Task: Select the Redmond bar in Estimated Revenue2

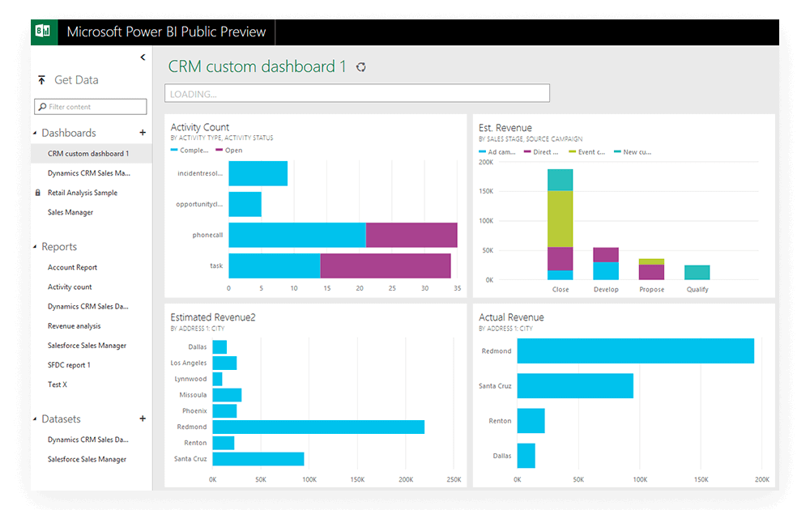Action: coord(318,427)
